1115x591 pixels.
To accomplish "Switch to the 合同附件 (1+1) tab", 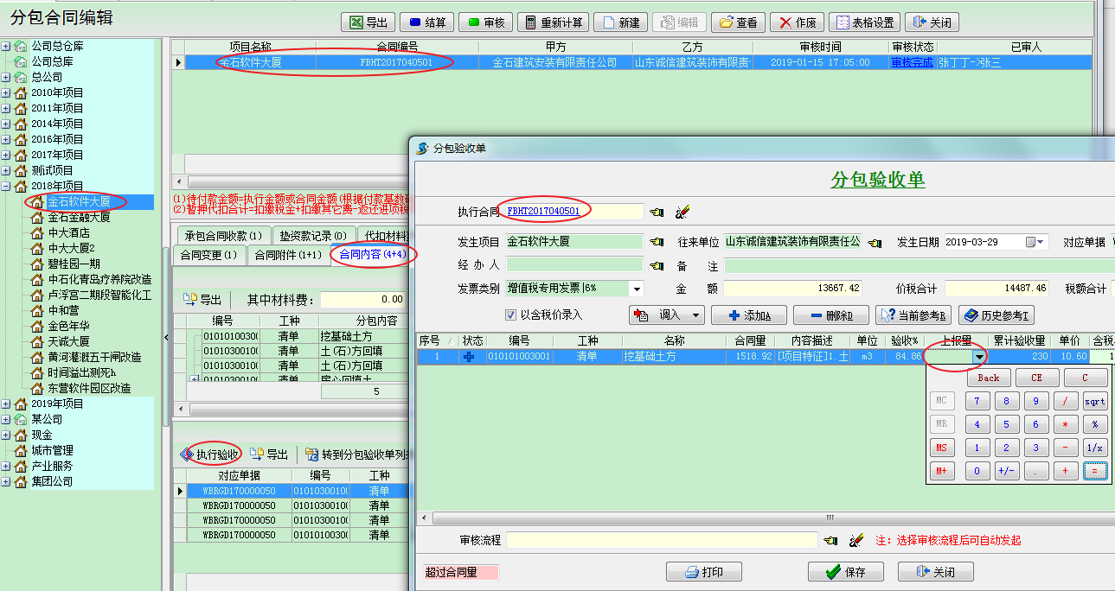I will (288, 255).
